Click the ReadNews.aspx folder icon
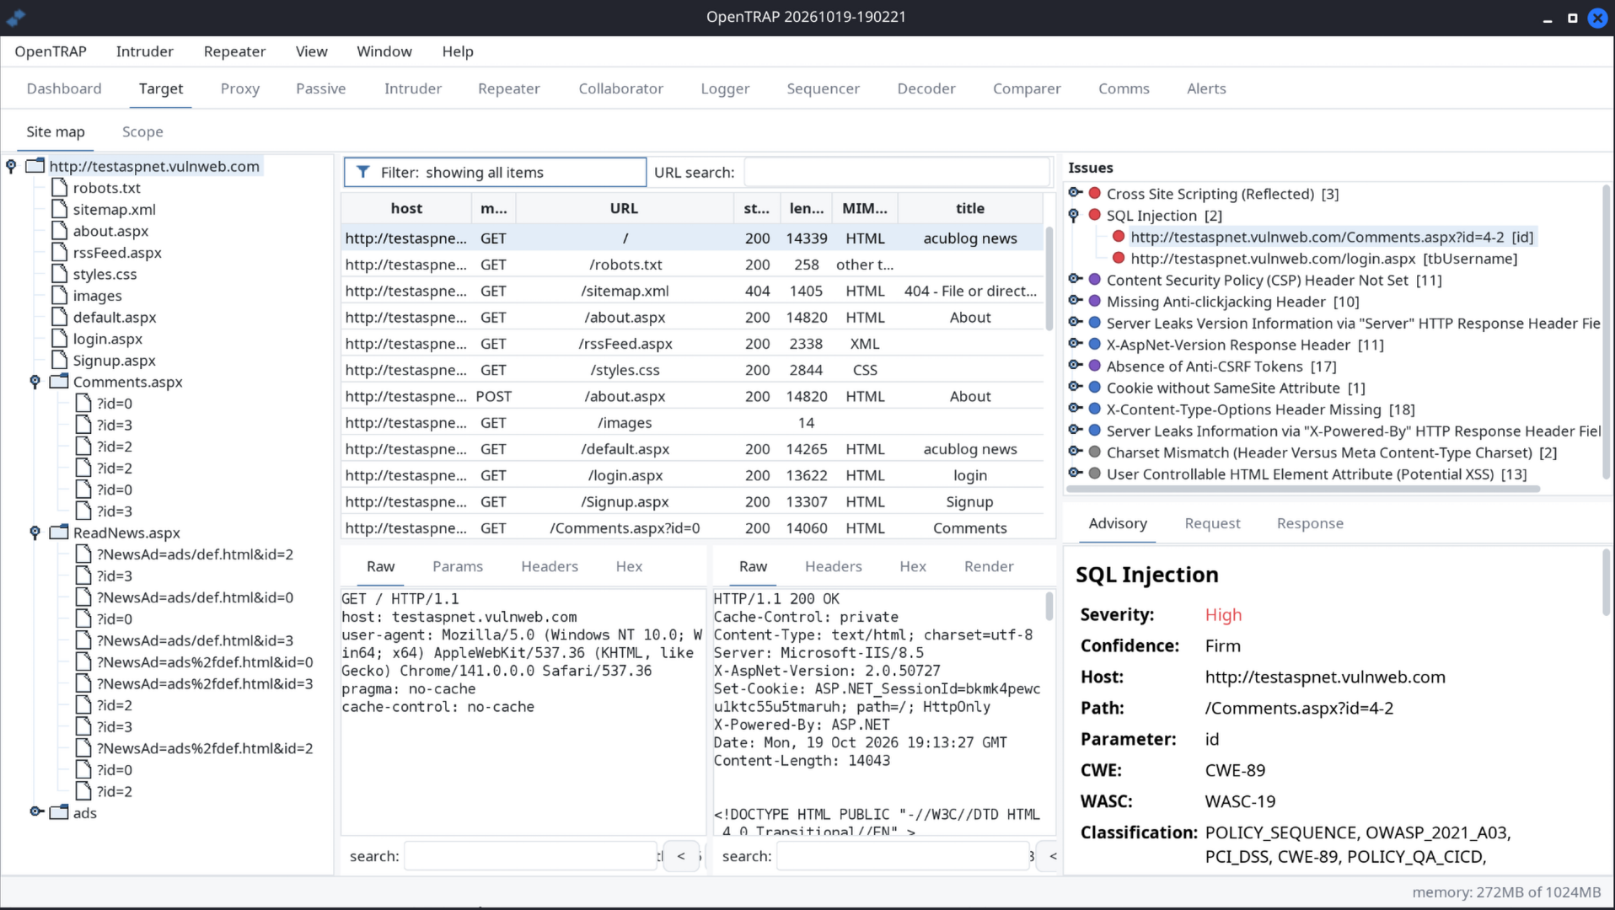Image resolution: width=1615 pixels, height=910 pixels. 59,532
